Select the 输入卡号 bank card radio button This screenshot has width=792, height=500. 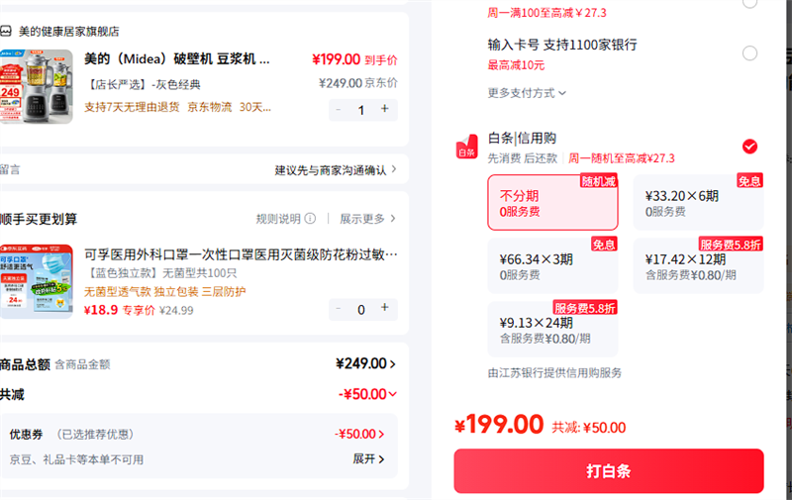pos(749,53)
